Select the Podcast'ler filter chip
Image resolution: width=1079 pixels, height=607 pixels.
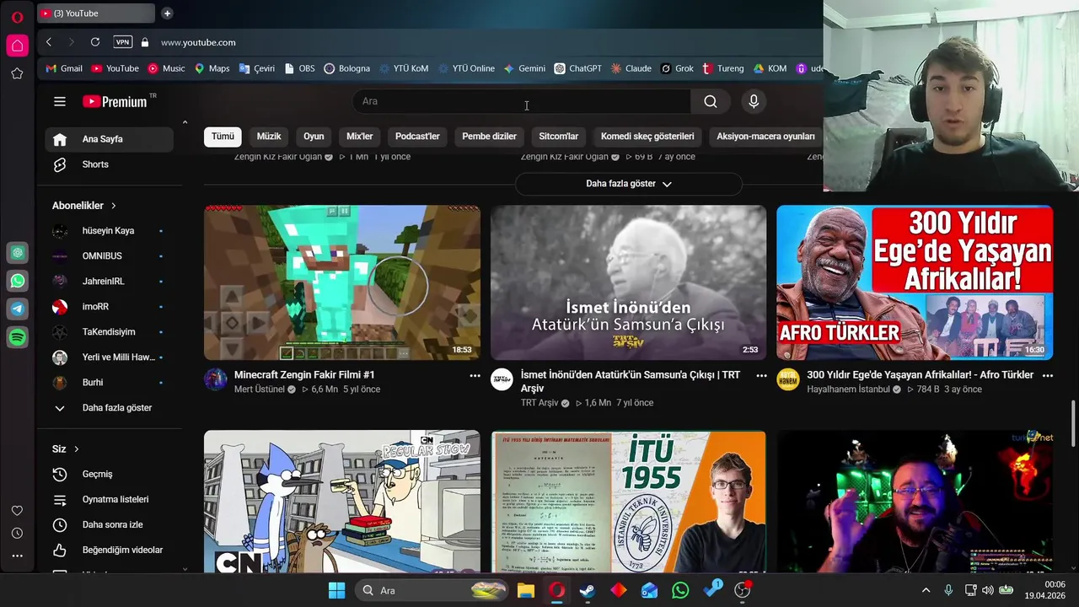(417, 137)
